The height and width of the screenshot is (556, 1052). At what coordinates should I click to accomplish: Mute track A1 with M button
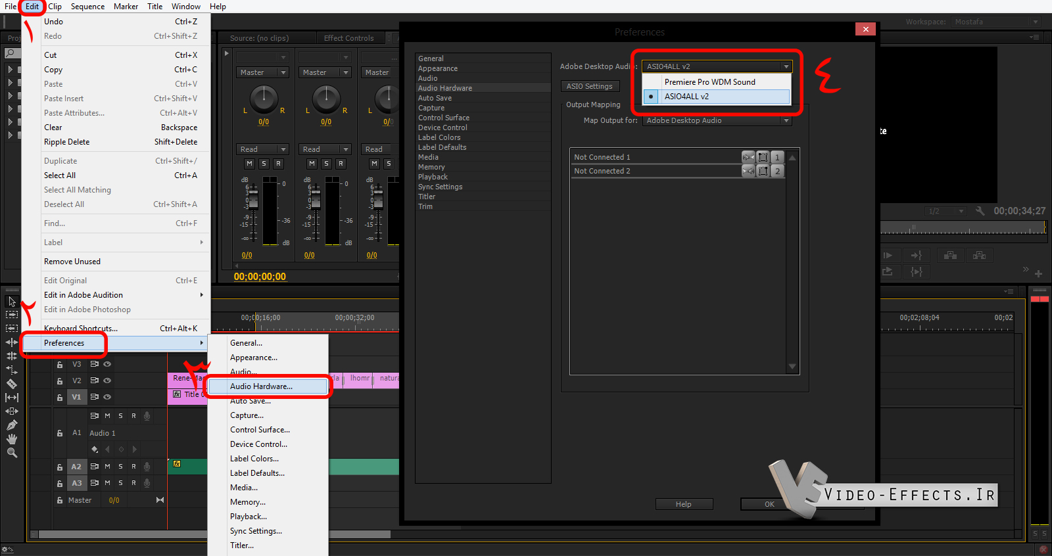point(107,416)
